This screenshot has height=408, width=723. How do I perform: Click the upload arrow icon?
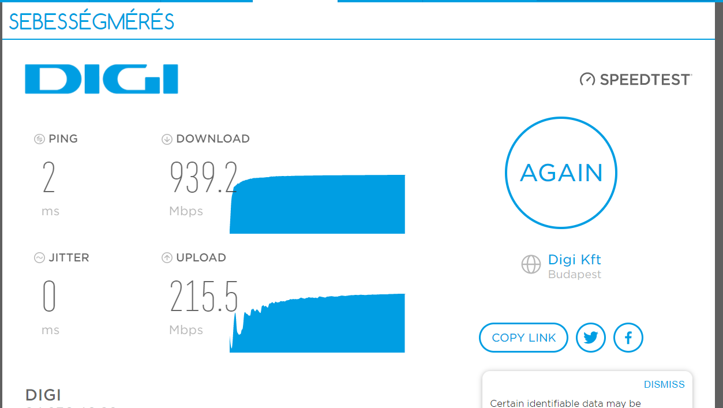(x=167, y=258)
